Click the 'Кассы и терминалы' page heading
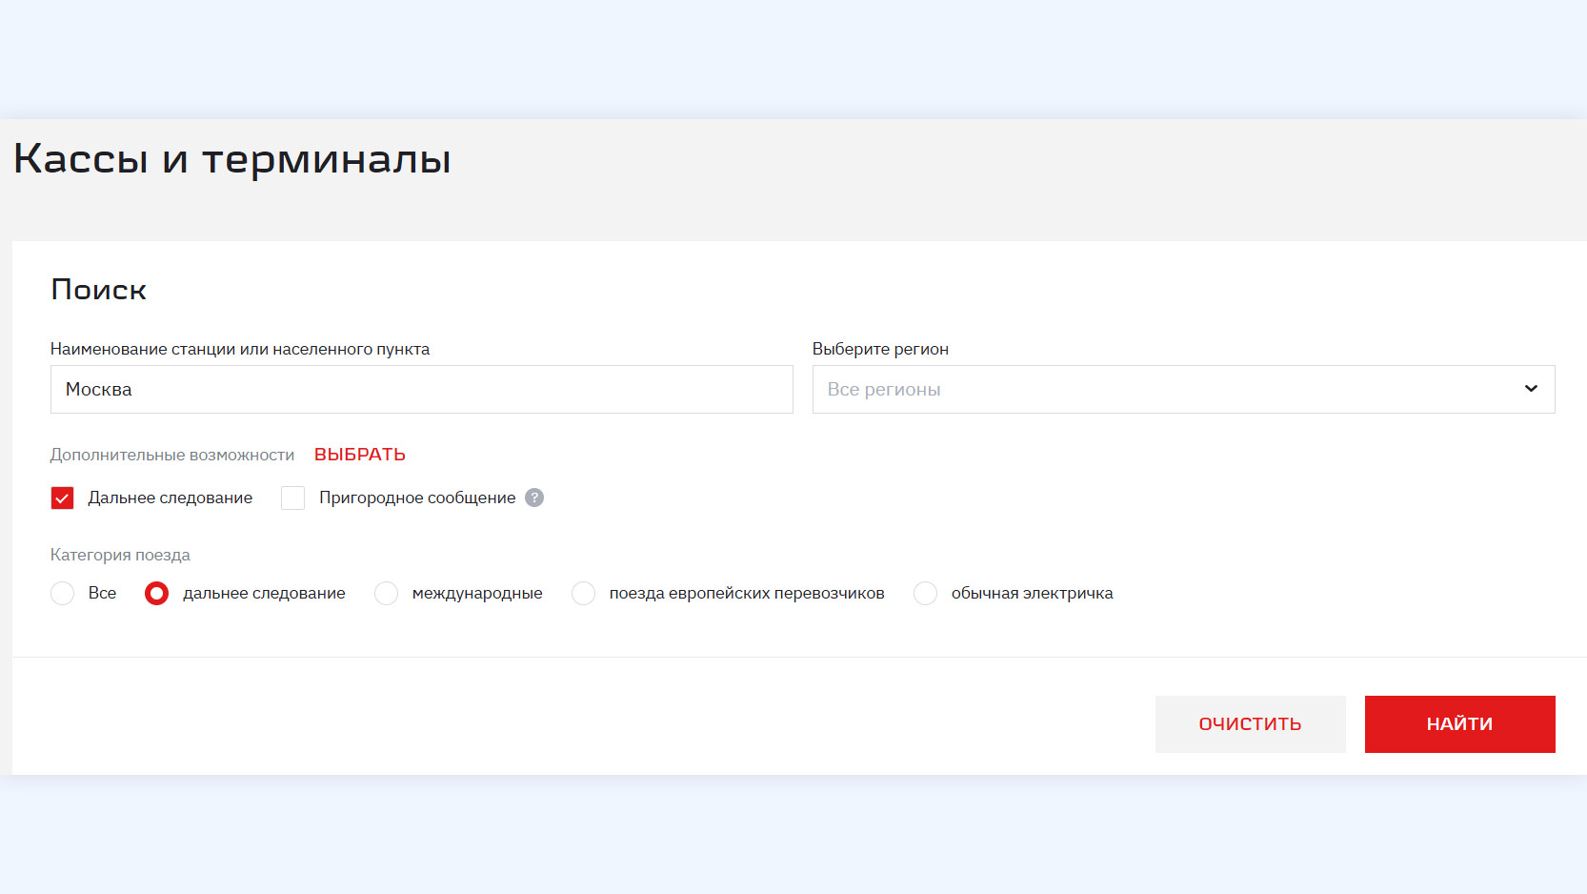The width and height of the screenshot is (1587, 894). click(232, 159)
